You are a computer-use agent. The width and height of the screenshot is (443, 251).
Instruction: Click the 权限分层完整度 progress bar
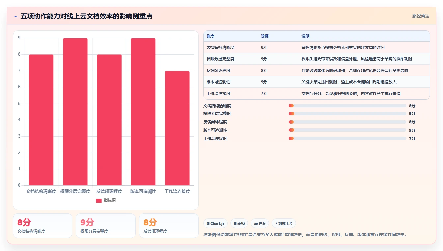[347, 114]
